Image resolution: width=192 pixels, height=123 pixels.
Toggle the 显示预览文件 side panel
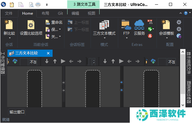[189, 63]
